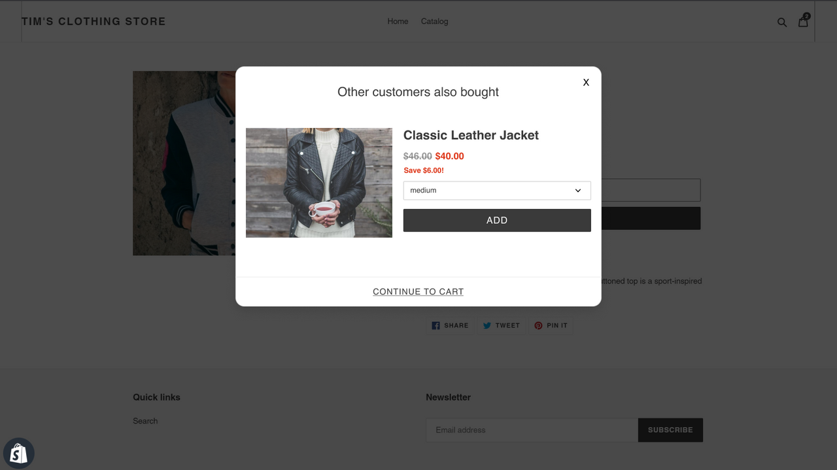837x470 pixels.
Task: Open the shopping bag cart icon
Action: 802,22
